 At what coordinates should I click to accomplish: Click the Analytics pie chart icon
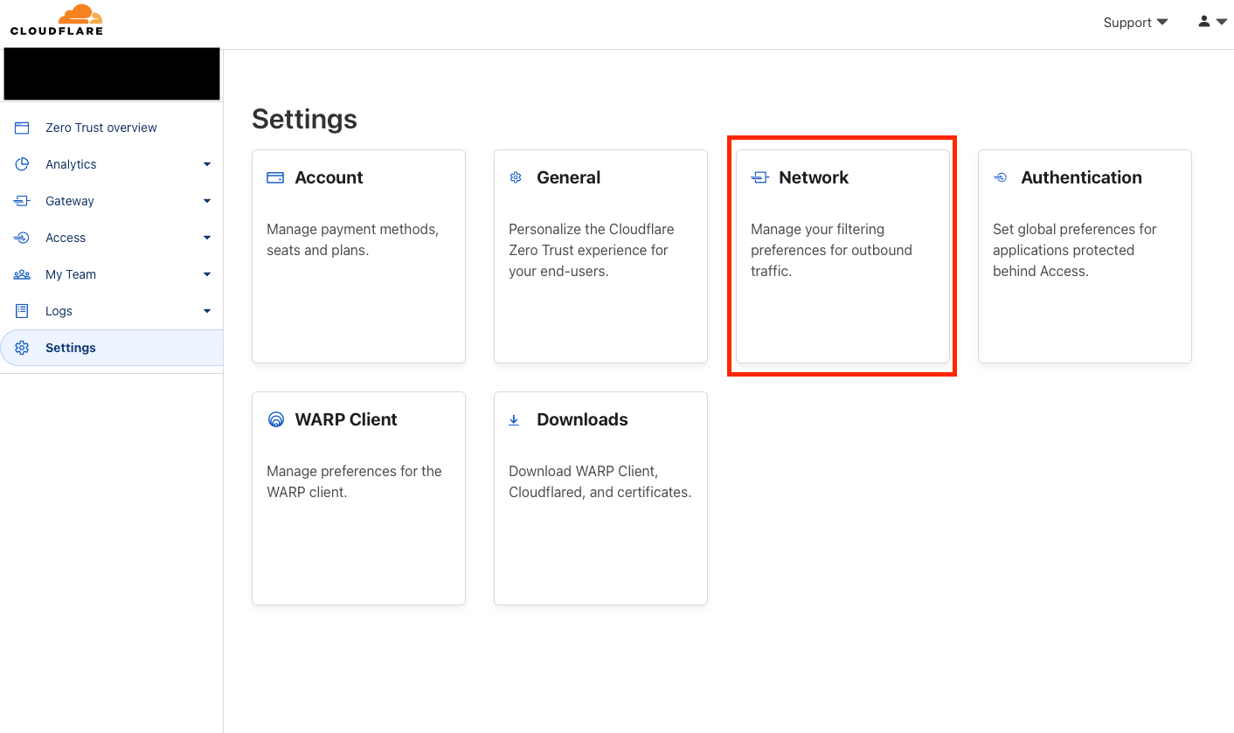[x=22, y=164]
